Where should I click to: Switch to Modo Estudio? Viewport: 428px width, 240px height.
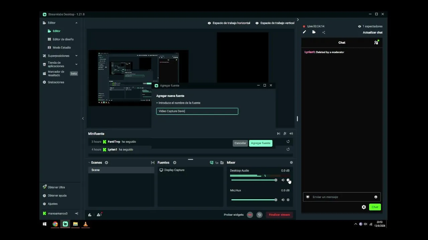coord(62,48)
